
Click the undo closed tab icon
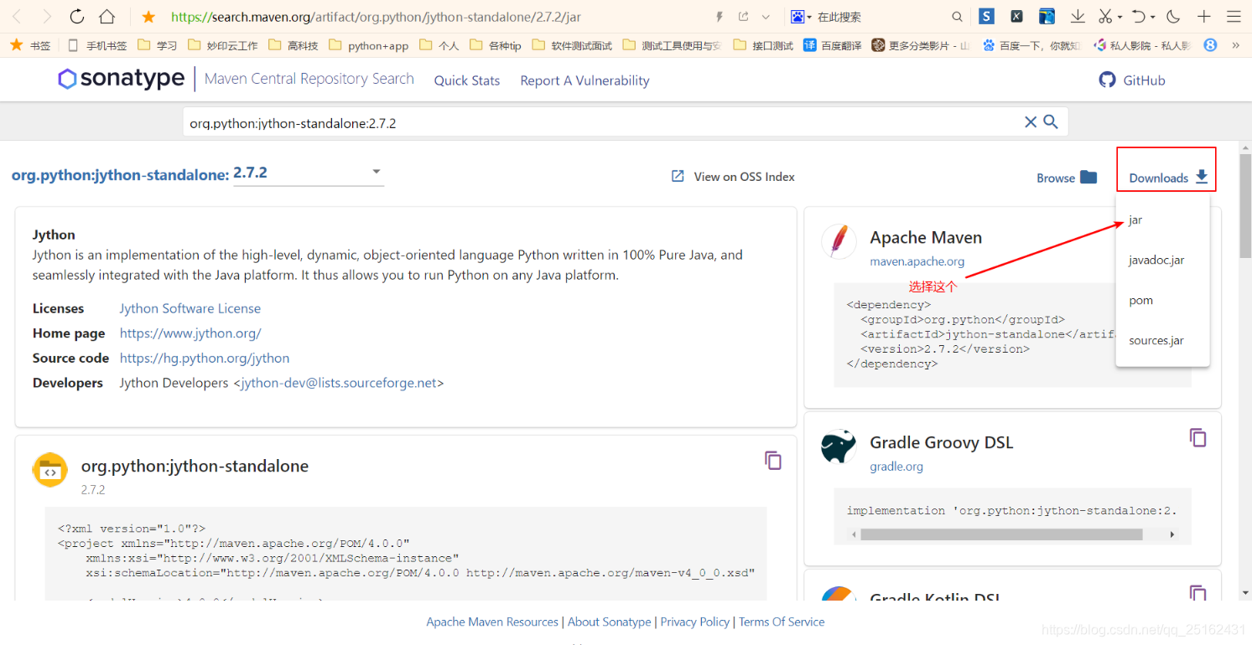pyautogui.click(x=1139, y=17)
